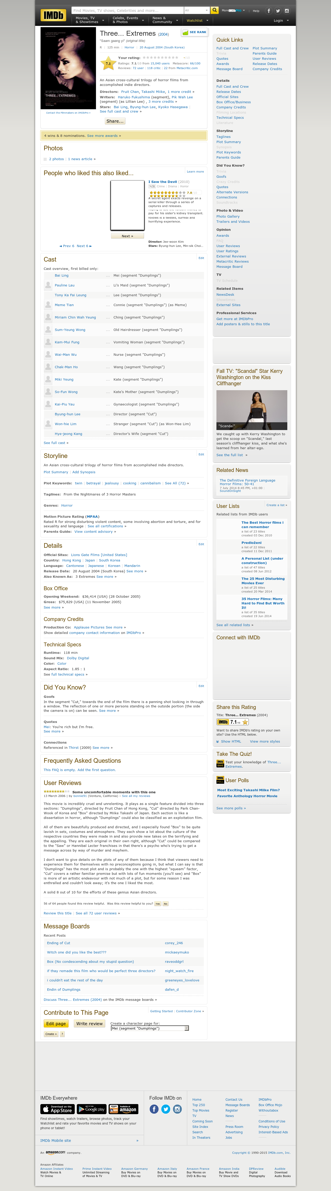Click the Scandal Kerry Washington photo

tap(252, 410)
